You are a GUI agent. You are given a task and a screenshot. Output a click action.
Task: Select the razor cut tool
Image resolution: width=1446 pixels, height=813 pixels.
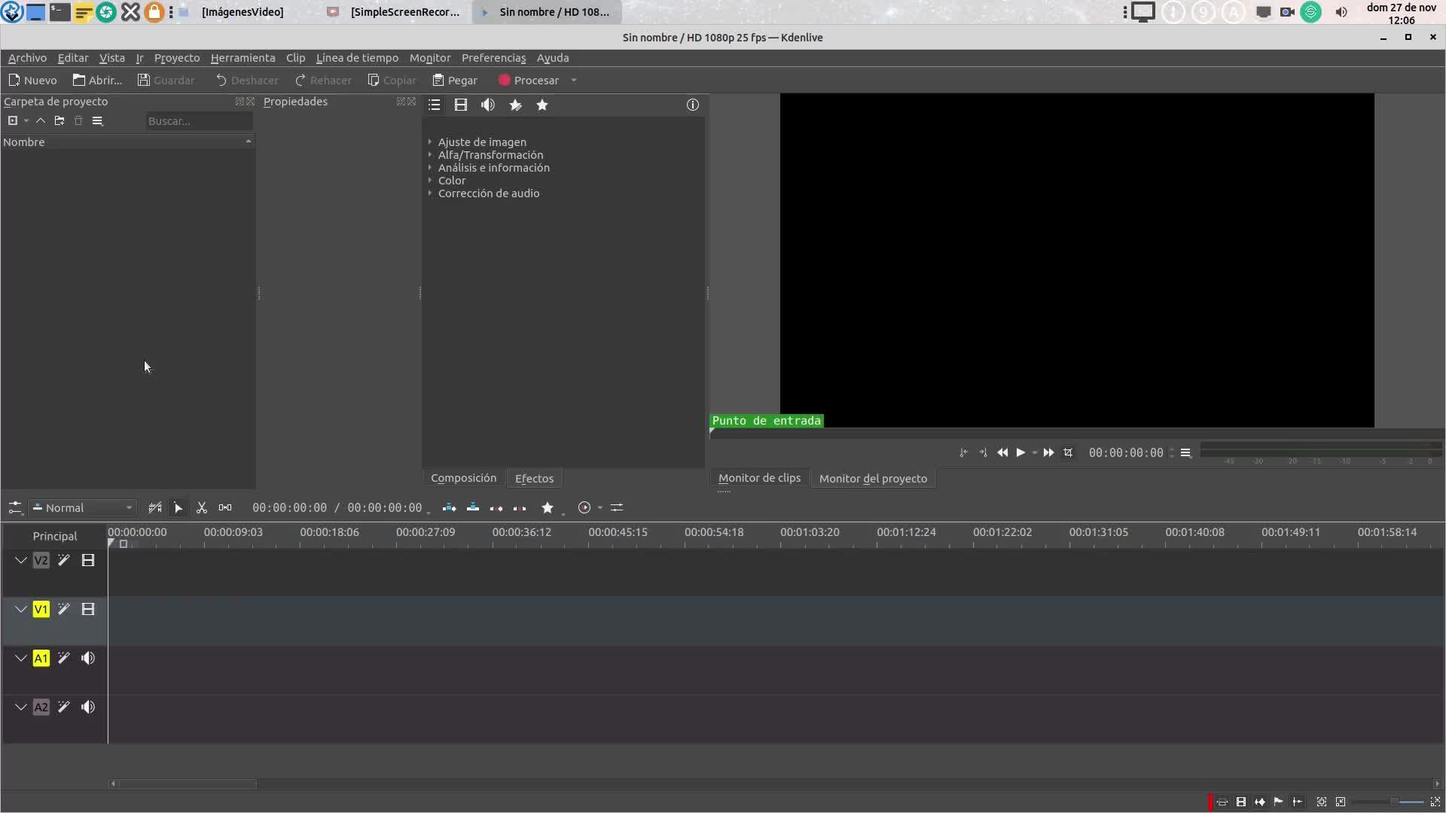201,508
